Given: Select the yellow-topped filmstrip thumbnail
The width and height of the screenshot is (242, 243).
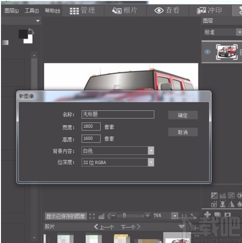Looking at the screenshot, I should [122, 239].
